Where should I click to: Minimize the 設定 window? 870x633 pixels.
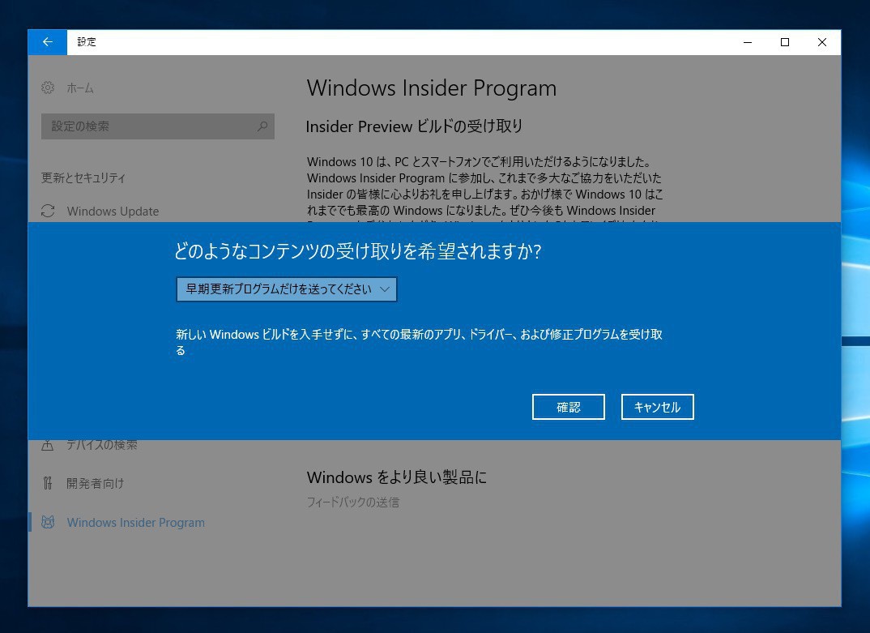point(748,42)
